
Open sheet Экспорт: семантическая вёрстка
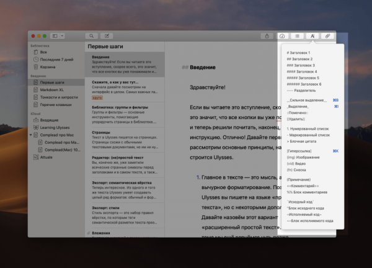(125, 190)
